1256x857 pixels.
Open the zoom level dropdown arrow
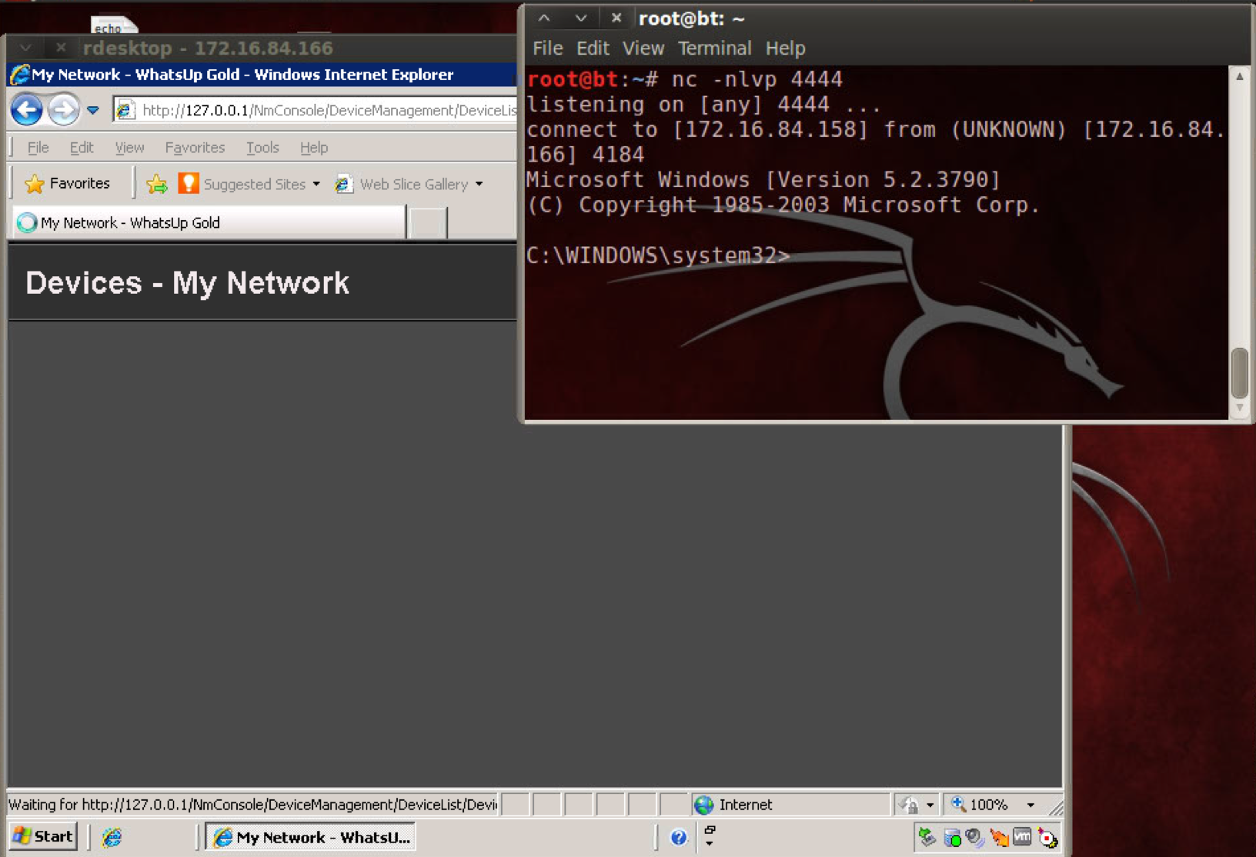pos(1031,805)
